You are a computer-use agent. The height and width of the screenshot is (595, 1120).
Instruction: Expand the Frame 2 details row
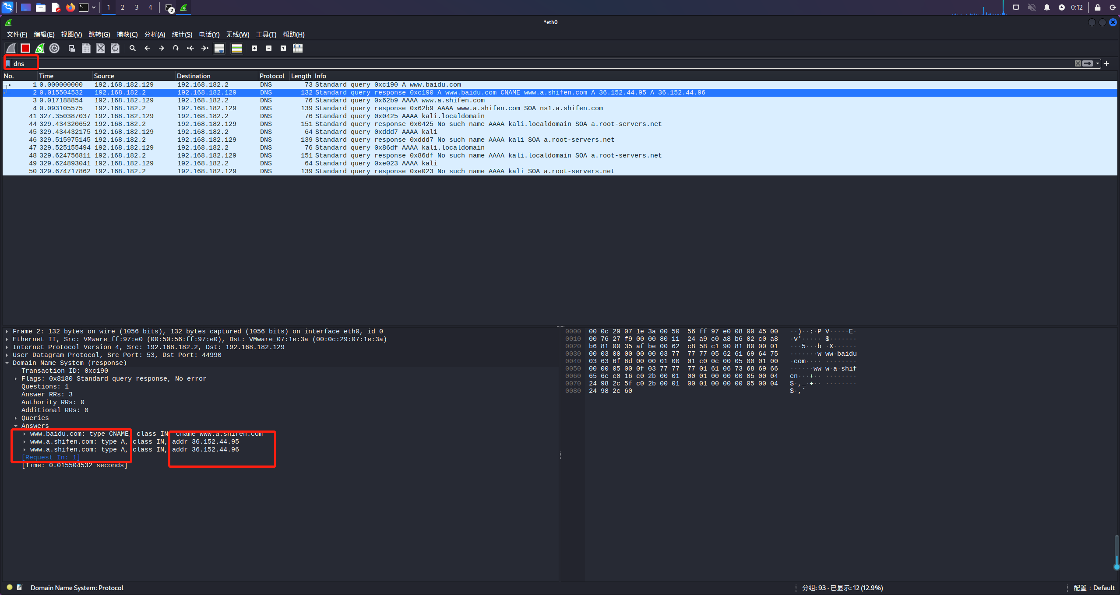[7, 332]
